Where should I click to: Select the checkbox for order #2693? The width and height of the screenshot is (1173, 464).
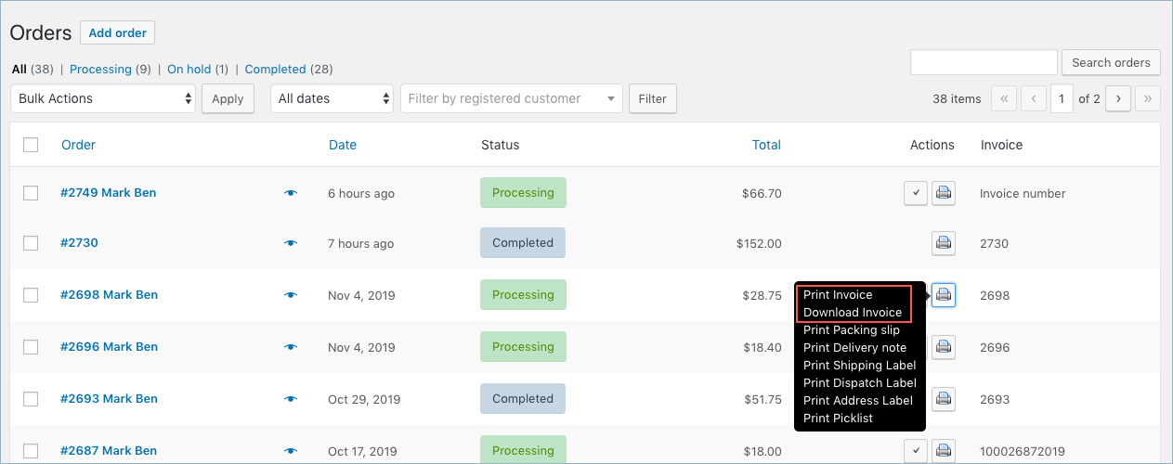coord(31,399)
